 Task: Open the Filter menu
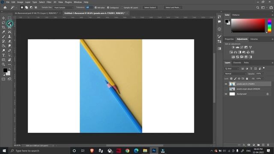(49, 2)
